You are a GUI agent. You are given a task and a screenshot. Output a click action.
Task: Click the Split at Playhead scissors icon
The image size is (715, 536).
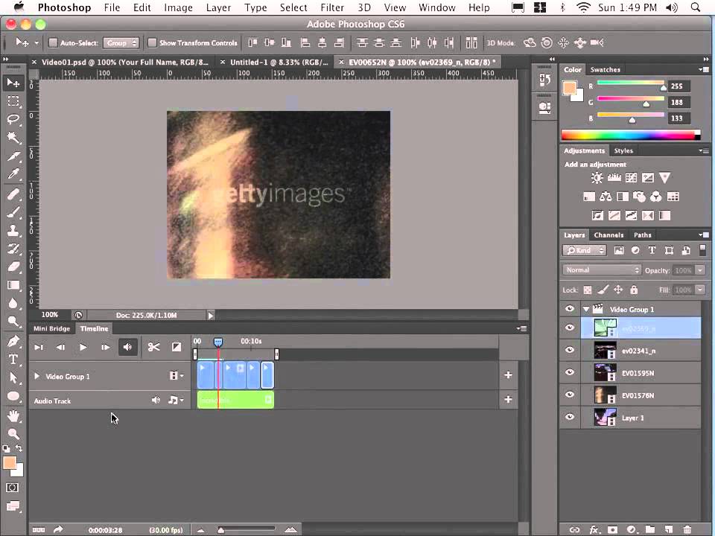pyautogui.click(x=153, y=348)
